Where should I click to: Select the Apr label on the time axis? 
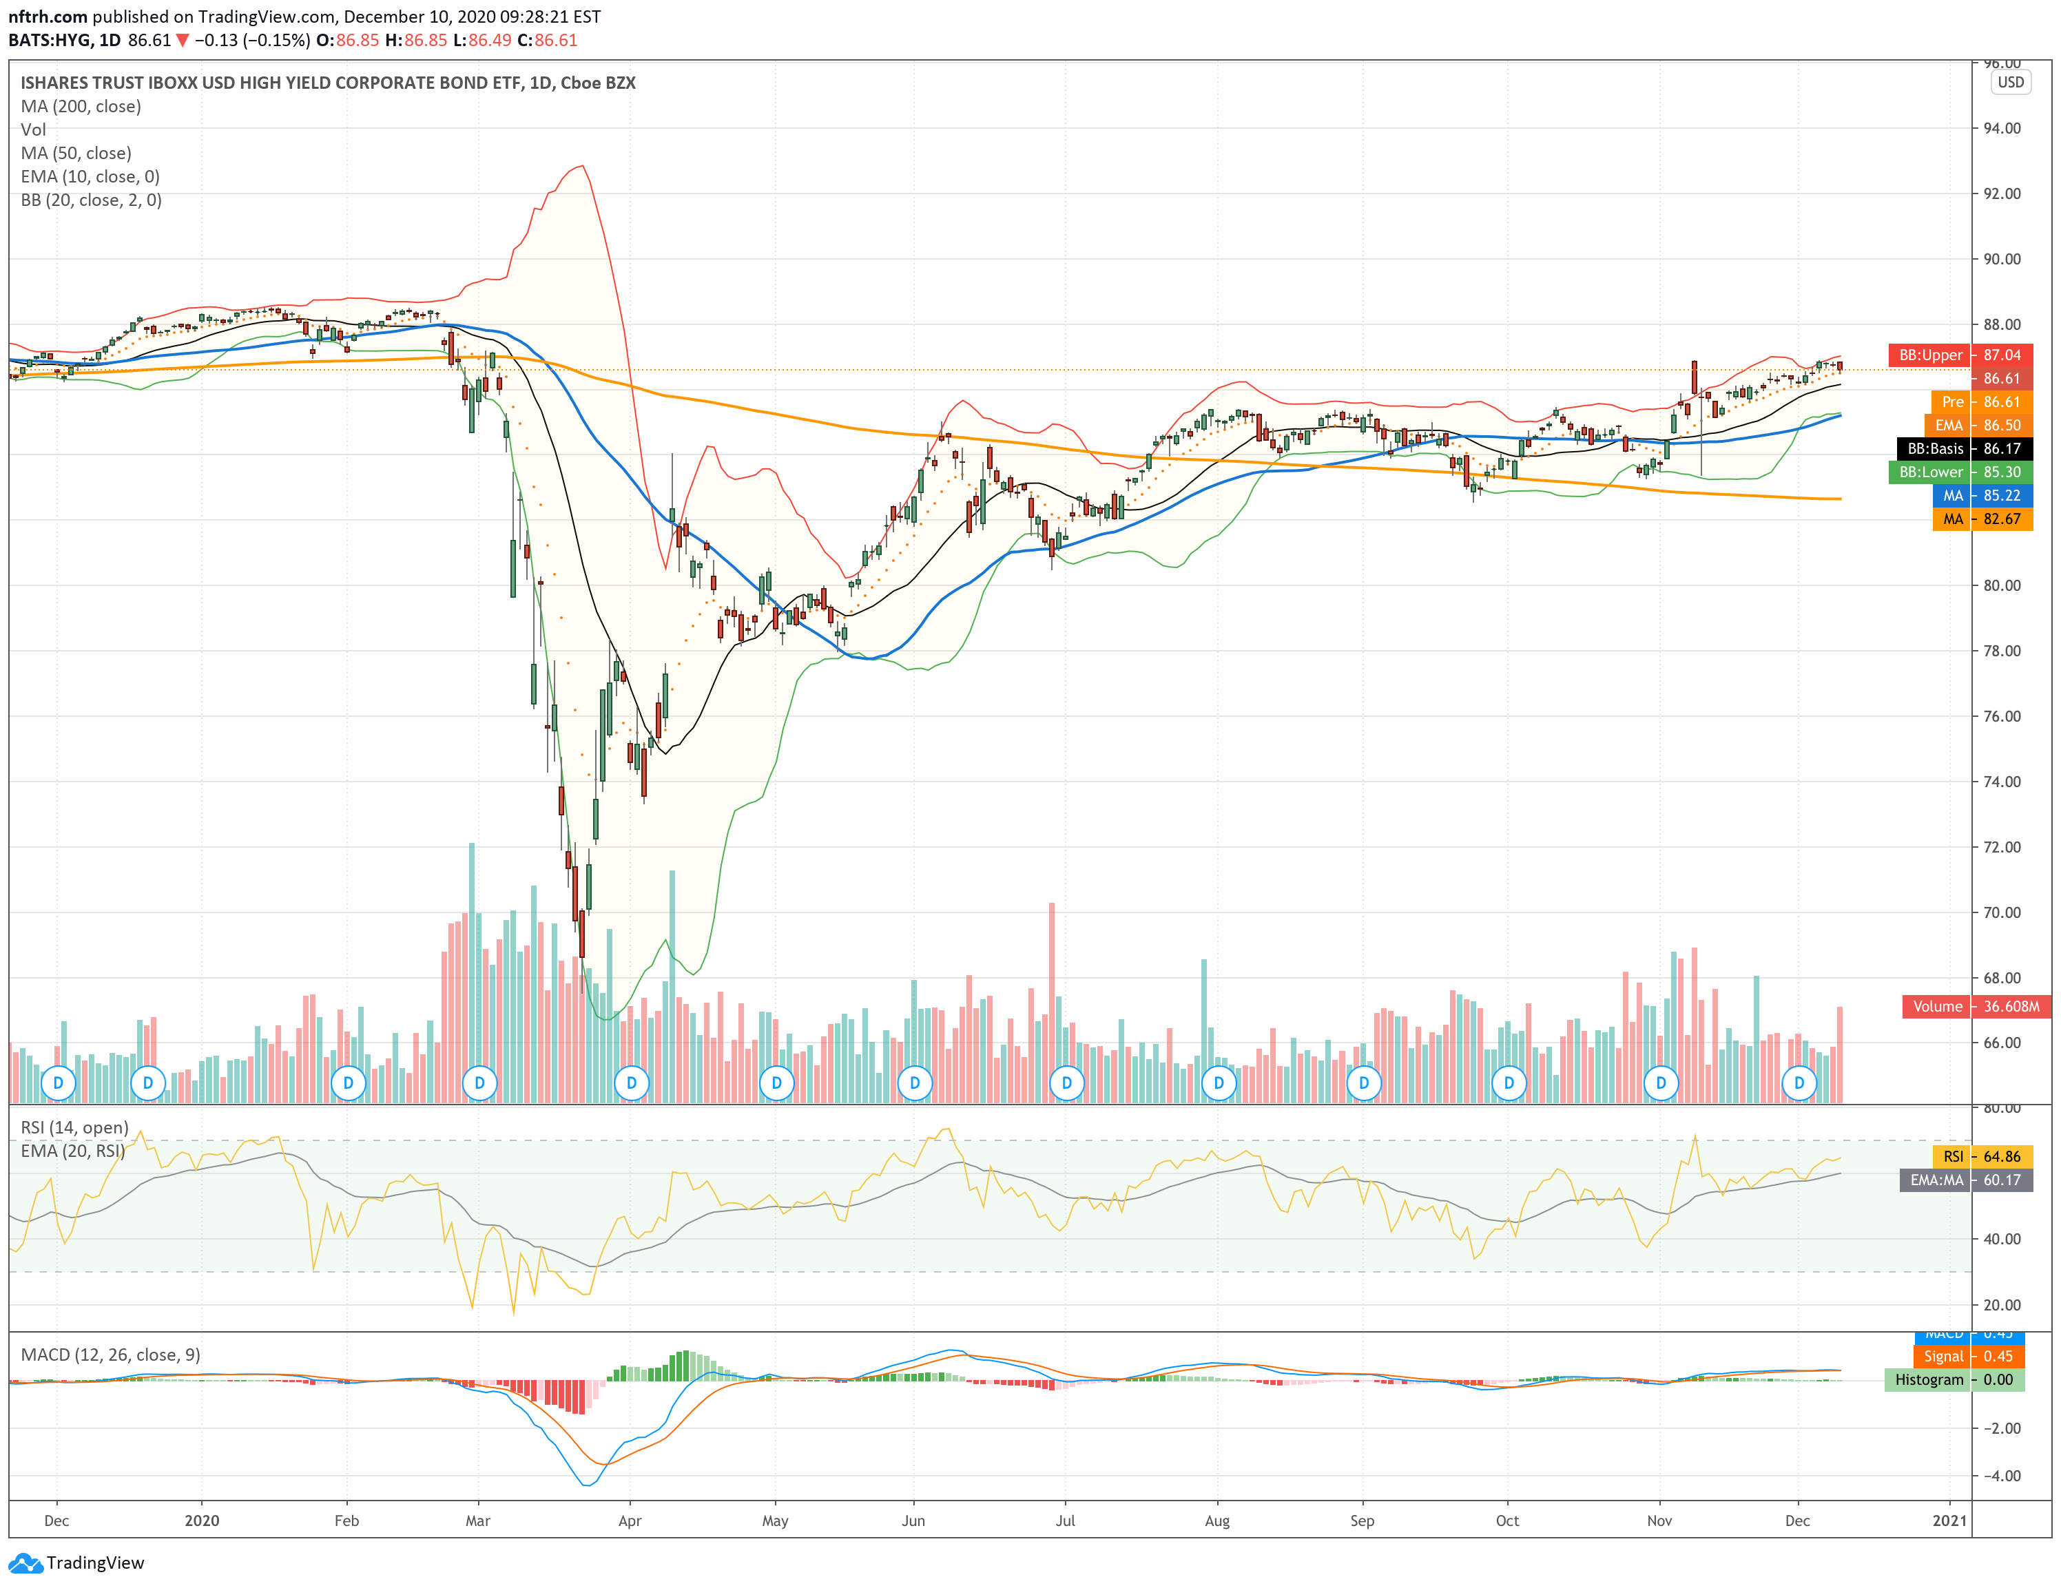click(x=630, y=1521)
